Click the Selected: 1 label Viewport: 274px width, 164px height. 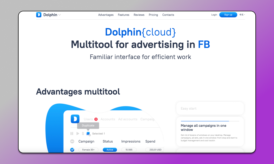tap(98, 134)
